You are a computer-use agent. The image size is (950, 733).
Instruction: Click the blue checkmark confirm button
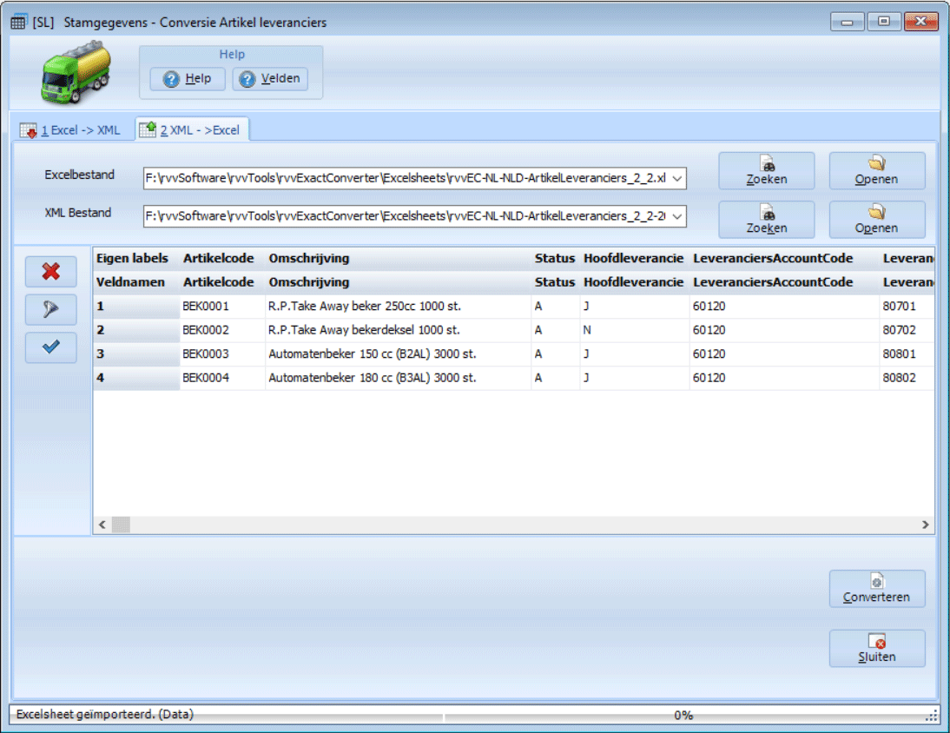pos(51,347)
